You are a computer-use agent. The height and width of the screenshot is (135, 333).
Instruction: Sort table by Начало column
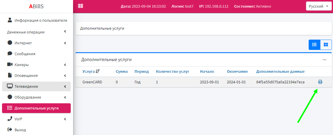click(207, 71)
